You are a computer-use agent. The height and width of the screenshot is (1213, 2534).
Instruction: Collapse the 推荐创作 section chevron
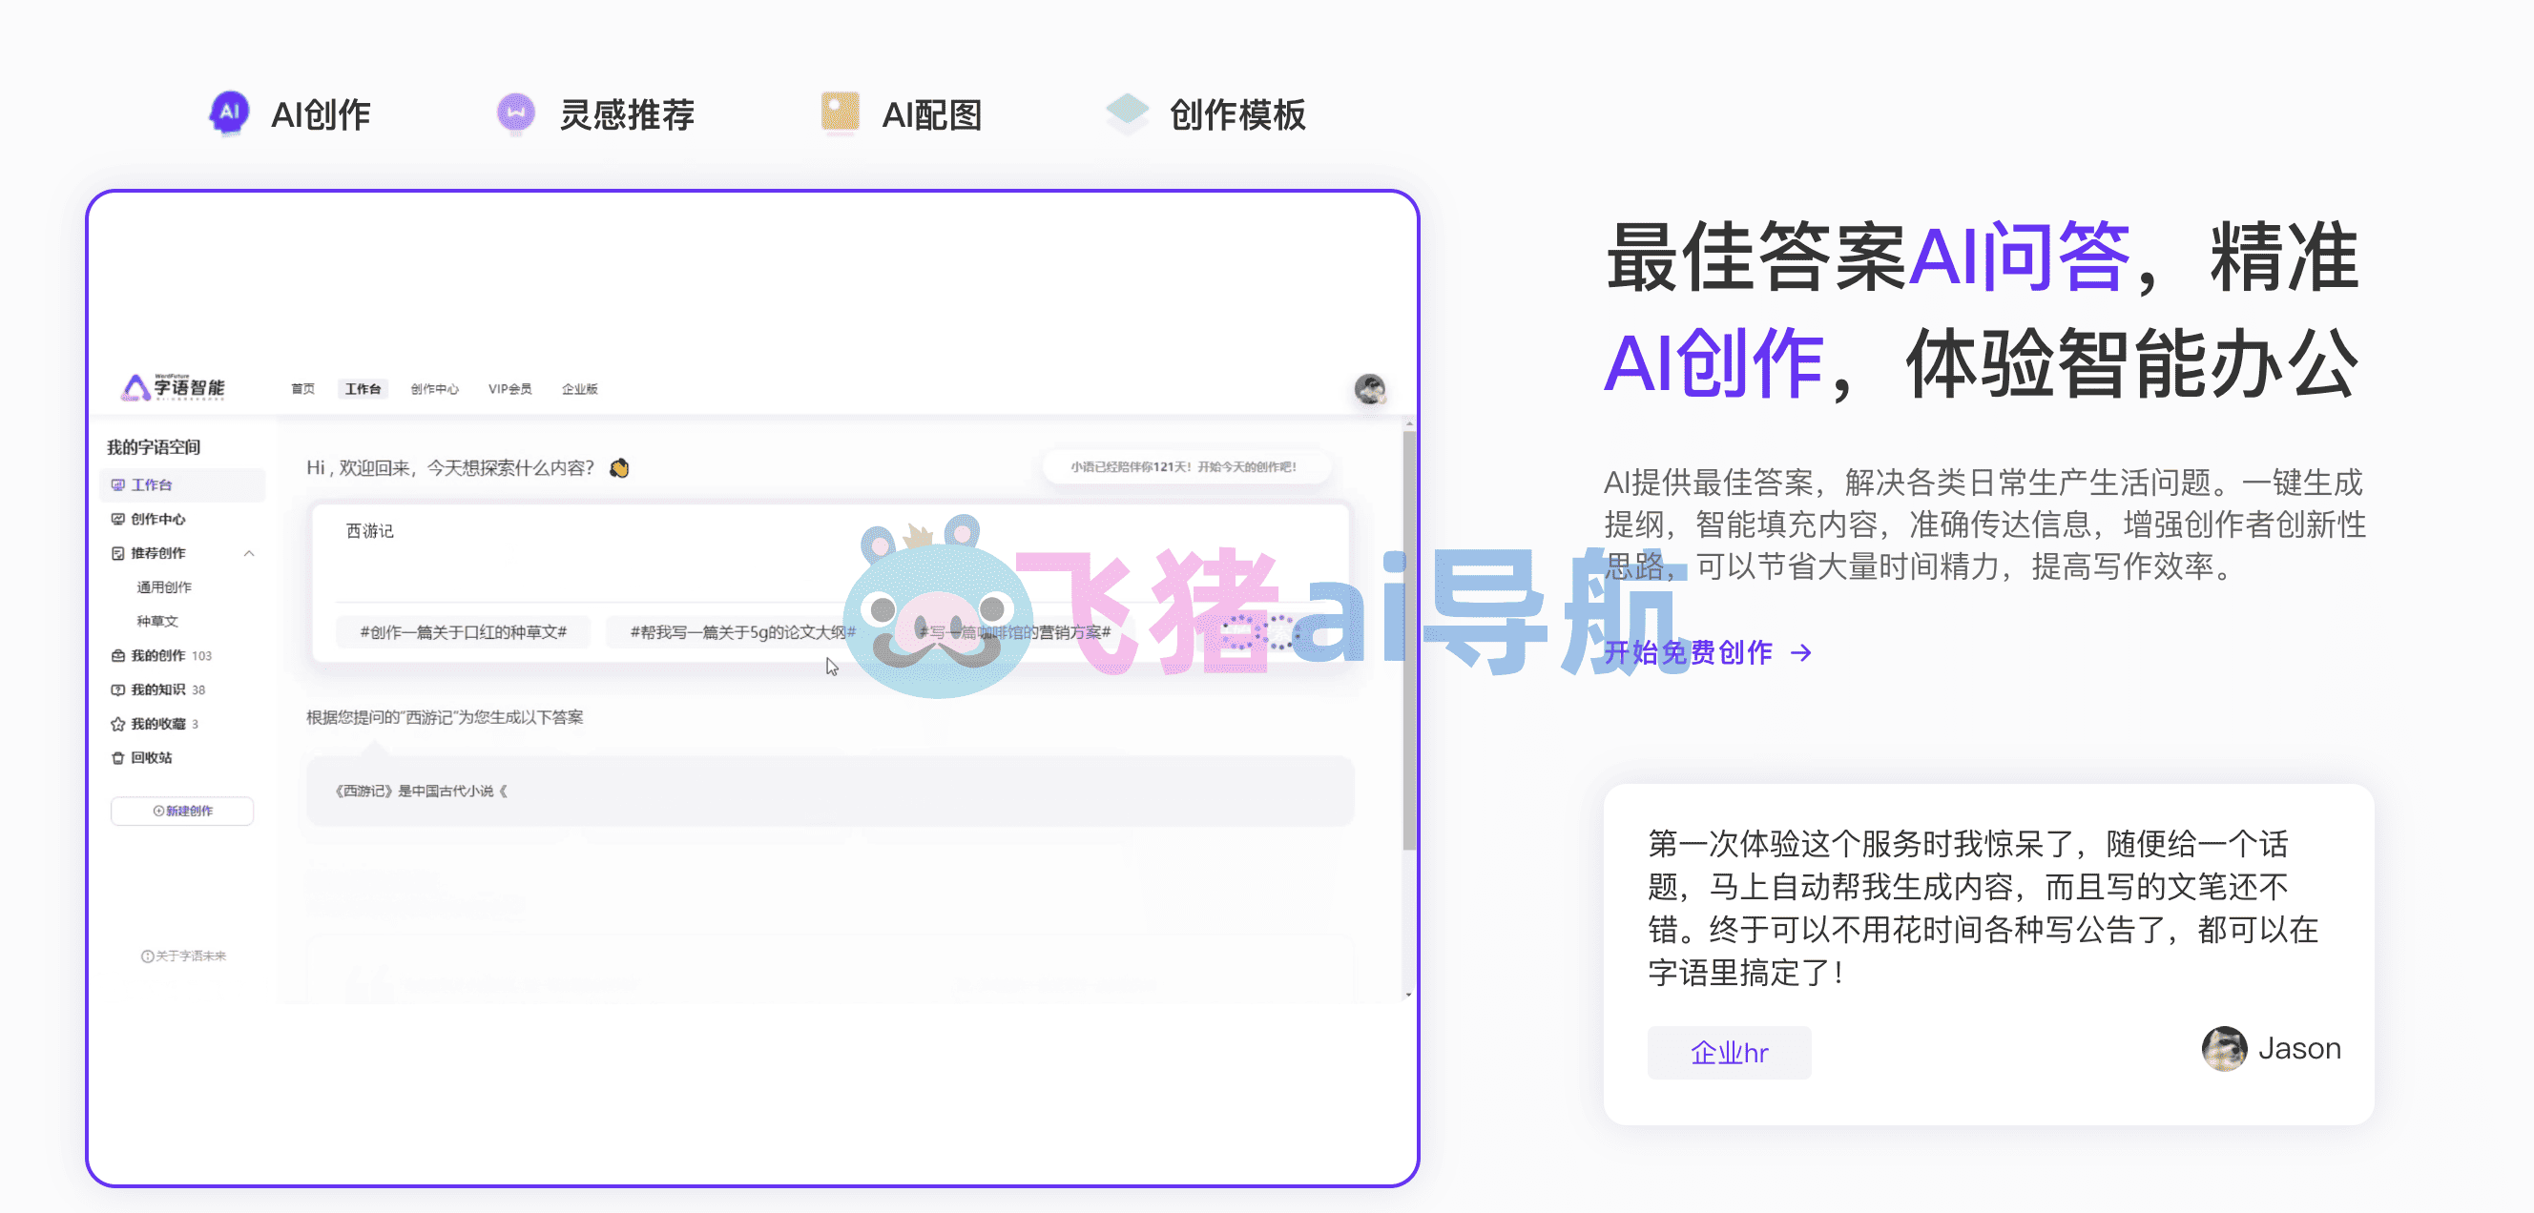pos(249,553)
